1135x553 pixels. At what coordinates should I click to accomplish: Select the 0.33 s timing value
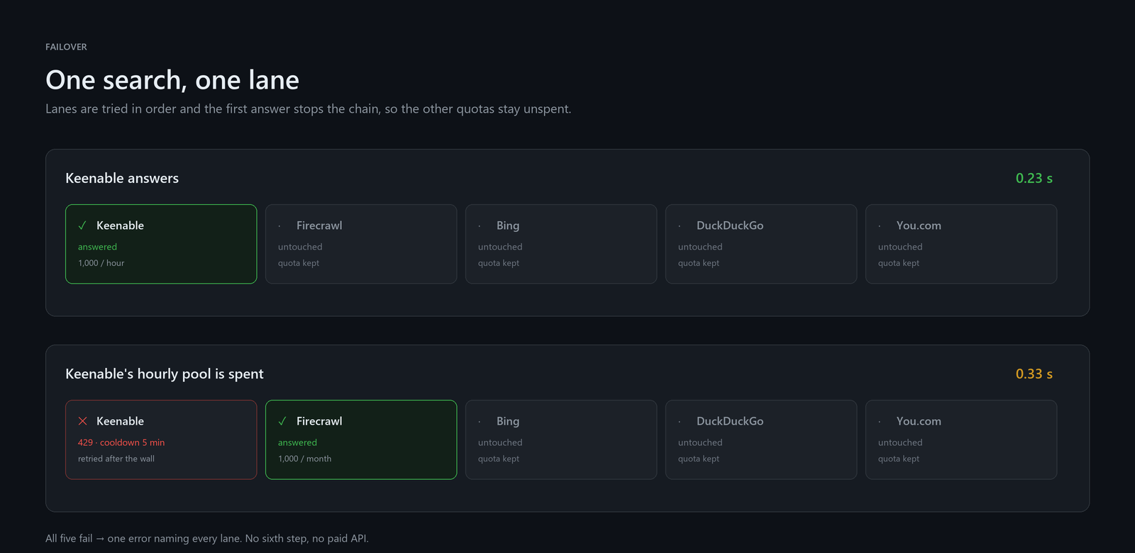tap(1034, 374)
